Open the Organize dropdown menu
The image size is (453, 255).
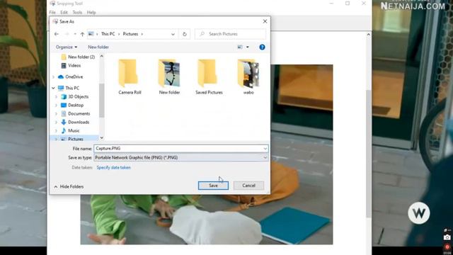[67, 47]
